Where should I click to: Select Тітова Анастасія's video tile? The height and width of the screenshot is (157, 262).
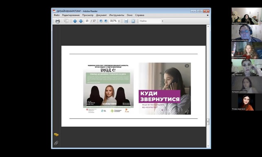click(x=247, y=102)
